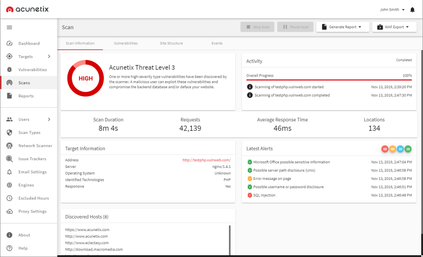This screenshot has height=257, width=423.
Task: Select Scan Types in the sidebar
Action: pyautogui.click(x=29, y=133)
